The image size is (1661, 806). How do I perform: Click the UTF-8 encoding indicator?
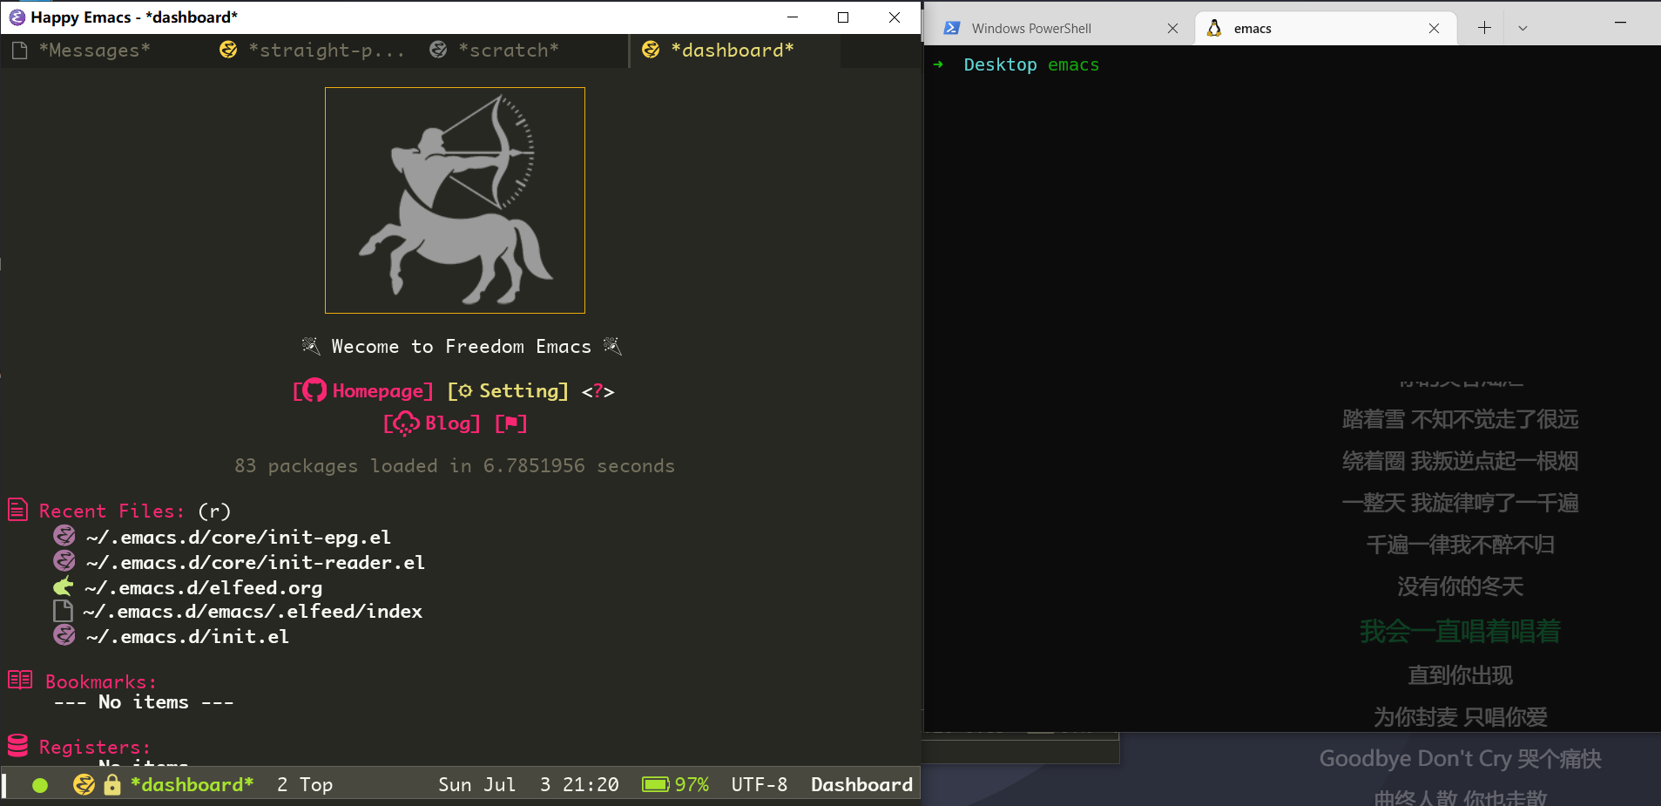[x=760, y=785]
